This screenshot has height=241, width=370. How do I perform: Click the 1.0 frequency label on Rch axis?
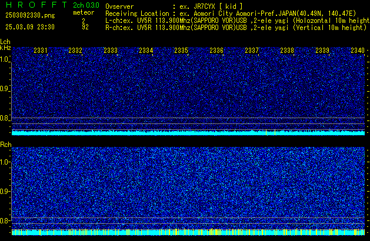point(4,162)
